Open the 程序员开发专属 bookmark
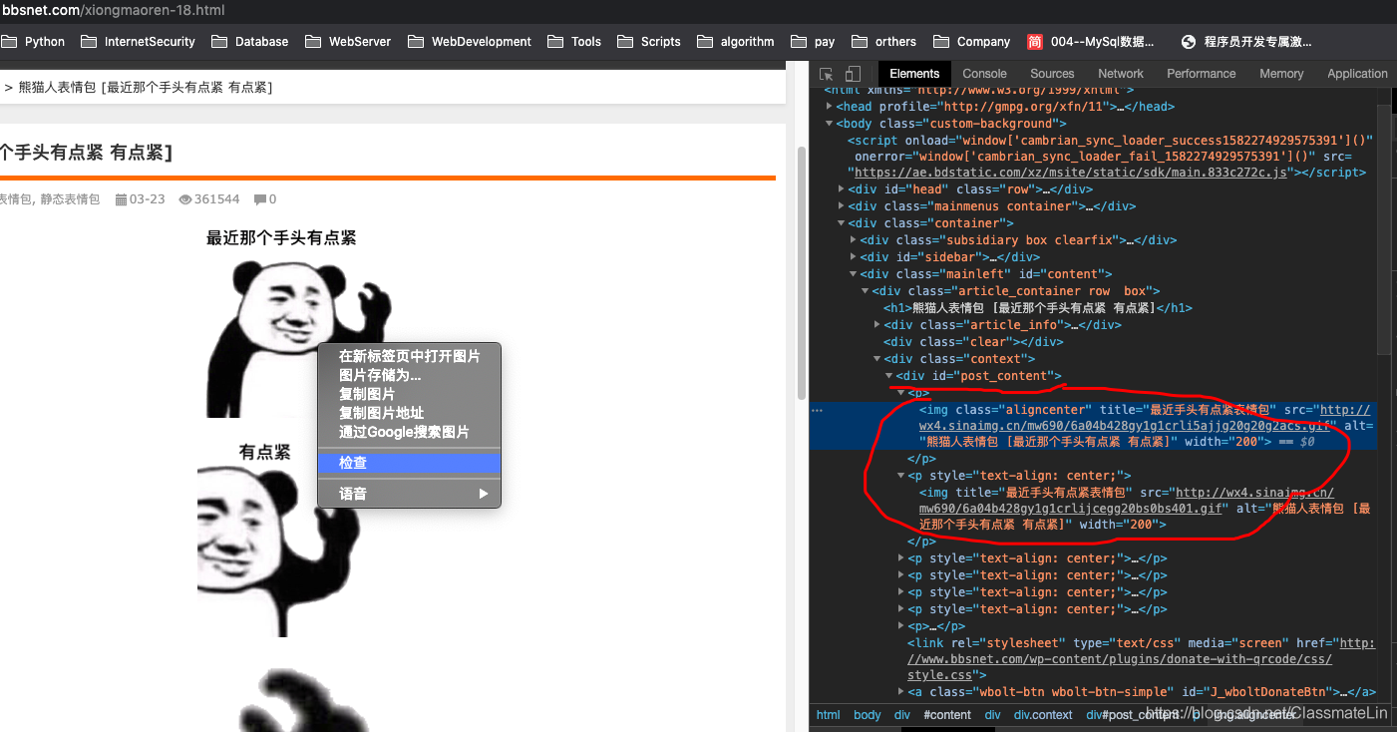 (x=1246, y=42)
